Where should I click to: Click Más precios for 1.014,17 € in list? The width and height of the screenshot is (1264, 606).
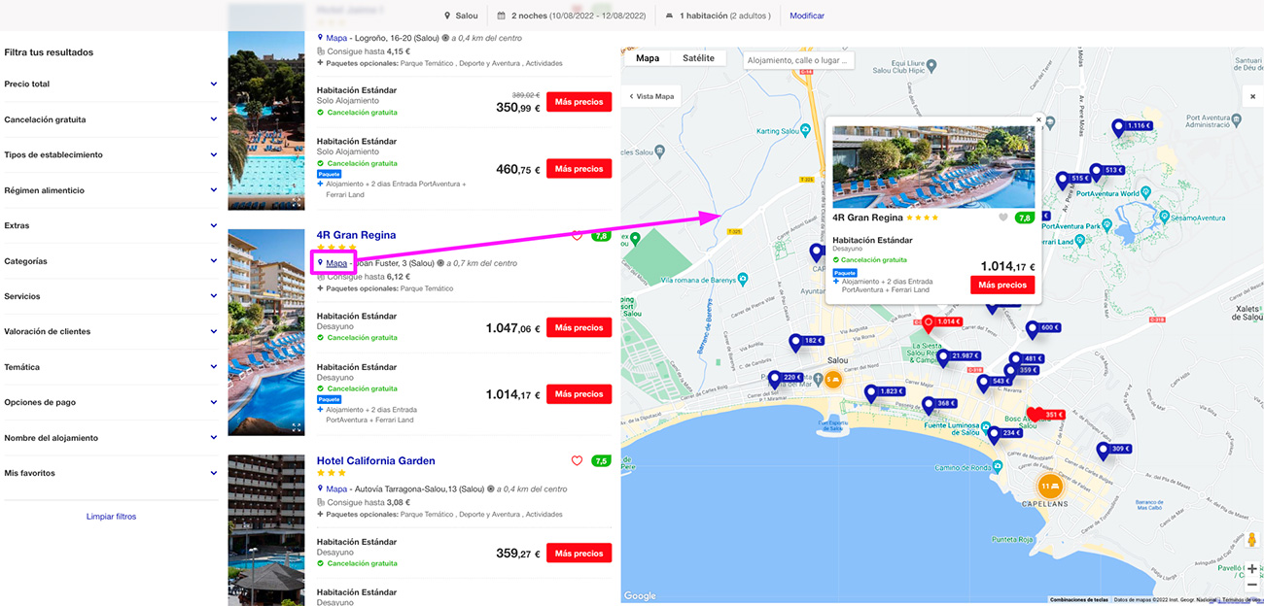click(x=579, y=394)
